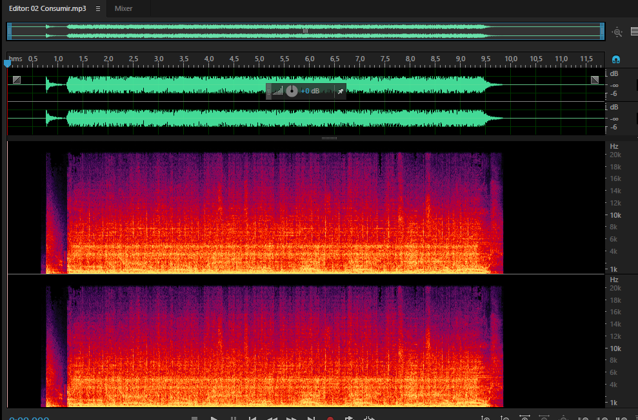Click the 10k label on the lower frequency scale
Screen dimensions: 638x420
615,348
